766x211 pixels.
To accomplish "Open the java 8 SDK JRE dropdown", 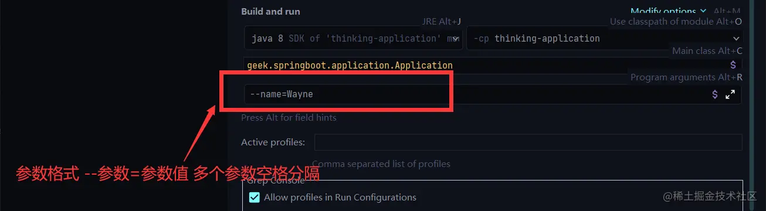I will (x=353, y=39).
